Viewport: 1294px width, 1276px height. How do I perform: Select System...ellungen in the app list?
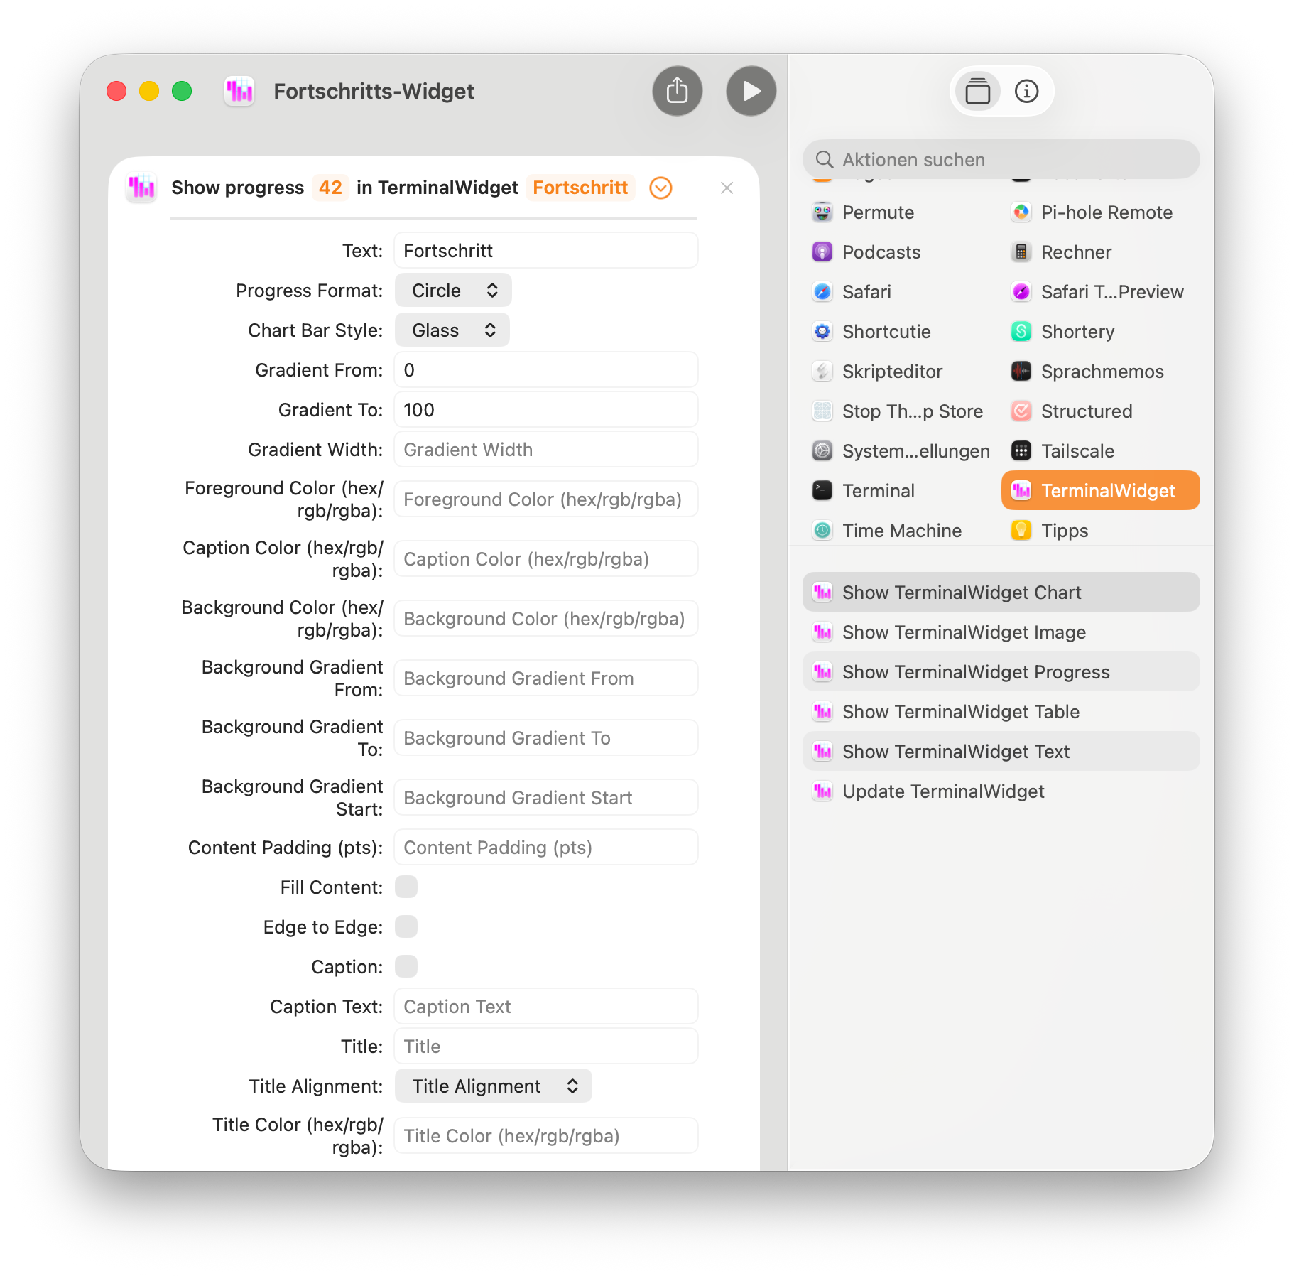point(901,451)
